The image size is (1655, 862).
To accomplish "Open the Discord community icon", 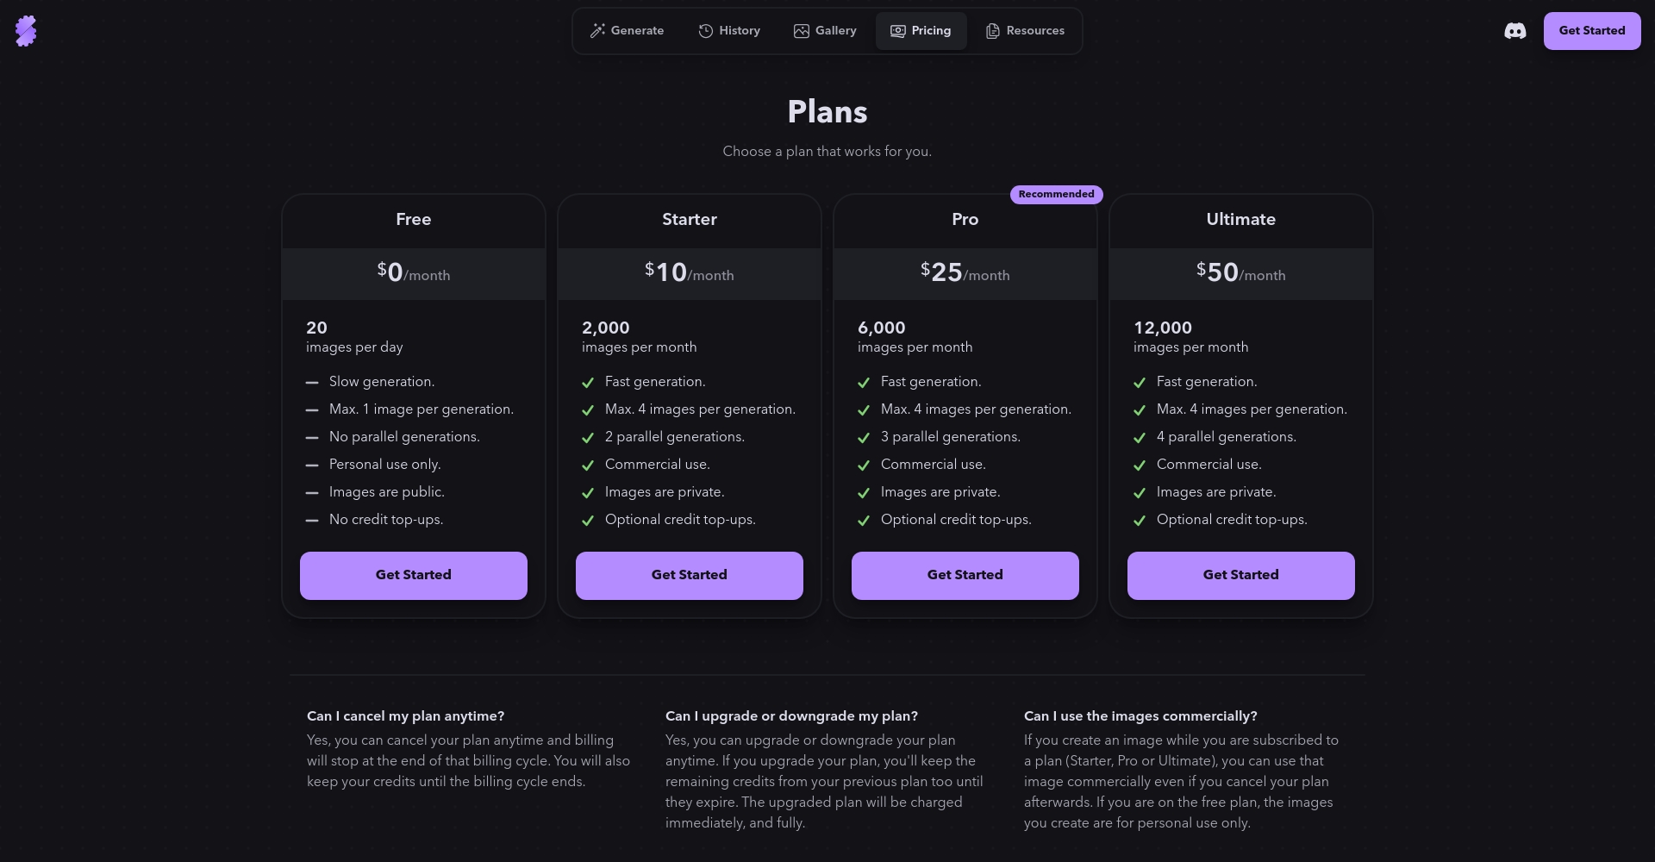I will [x=1514, y=31].
